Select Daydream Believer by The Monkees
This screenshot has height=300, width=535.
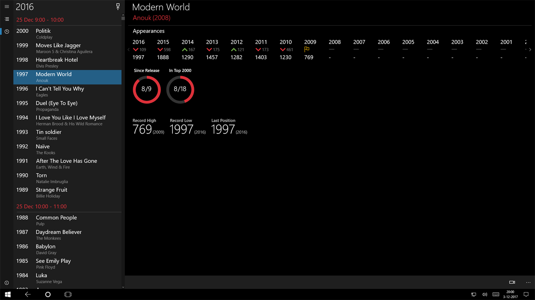[x=67, y=235]
